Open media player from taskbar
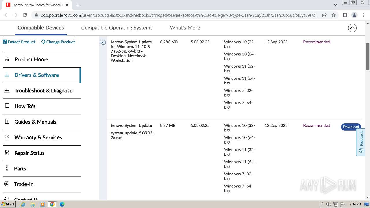370x208 pixels. [42, 204]
